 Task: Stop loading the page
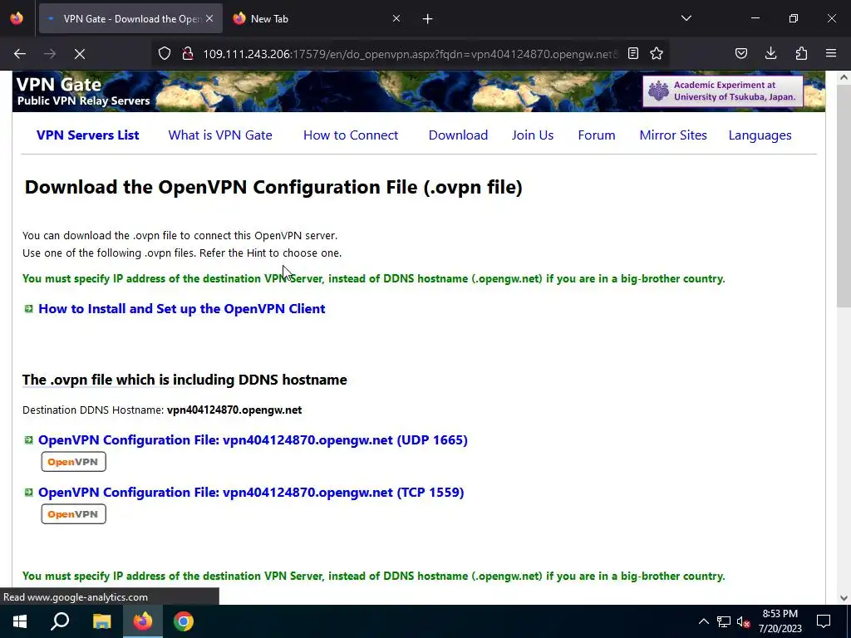tap(79, 54)
